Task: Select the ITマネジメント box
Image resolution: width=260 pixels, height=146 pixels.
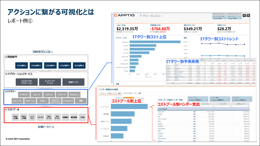Action: coord(68,101)
